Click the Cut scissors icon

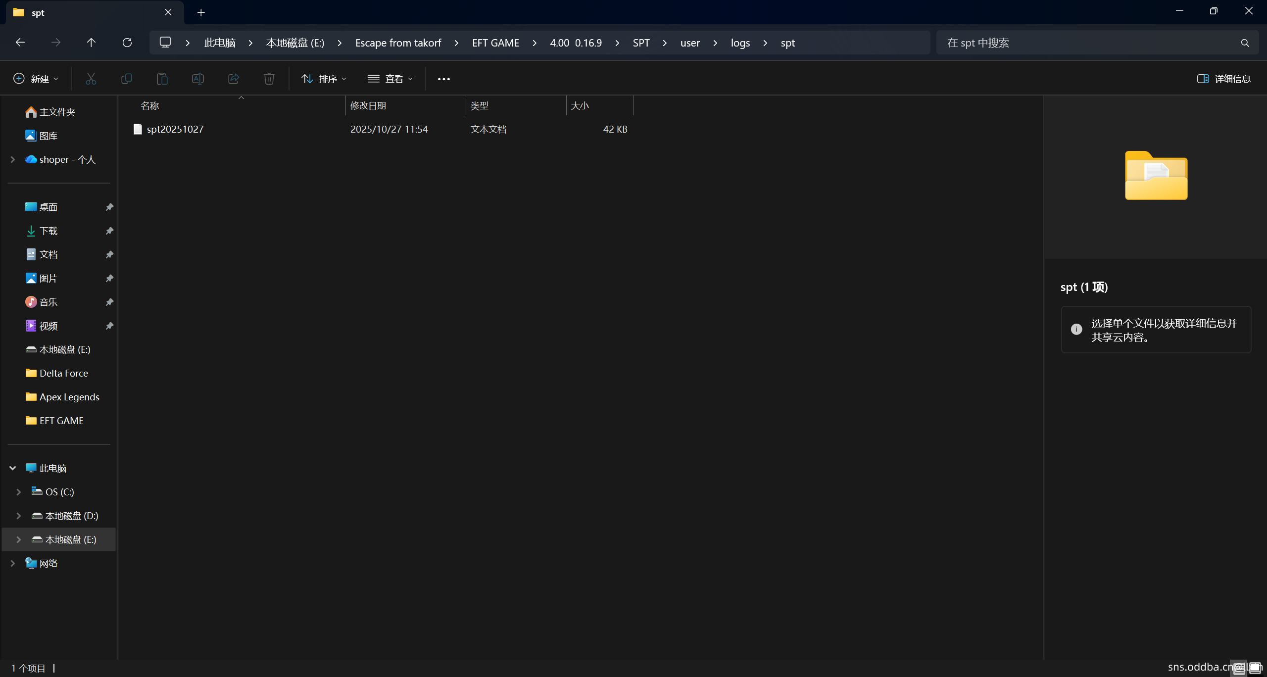(91, 79)
